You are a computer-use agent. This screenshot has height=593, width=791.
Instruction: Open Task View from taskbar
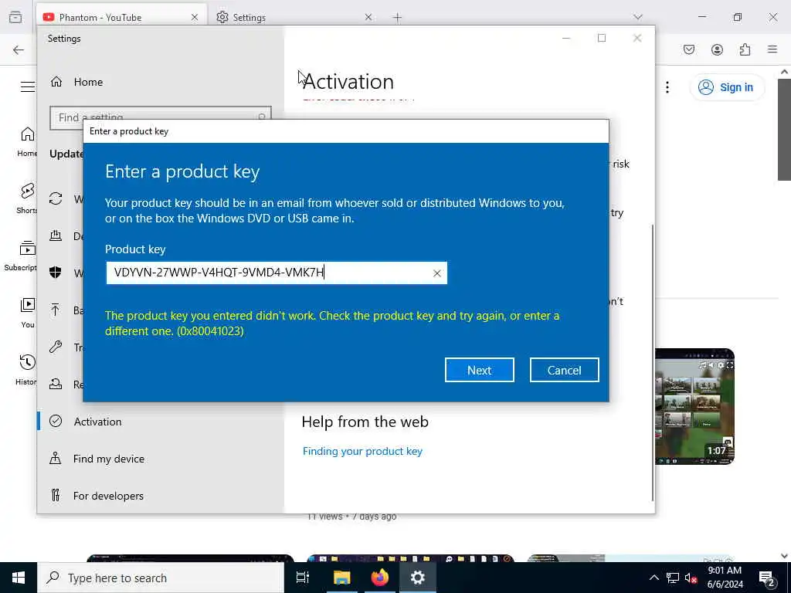tap(303, 578)
